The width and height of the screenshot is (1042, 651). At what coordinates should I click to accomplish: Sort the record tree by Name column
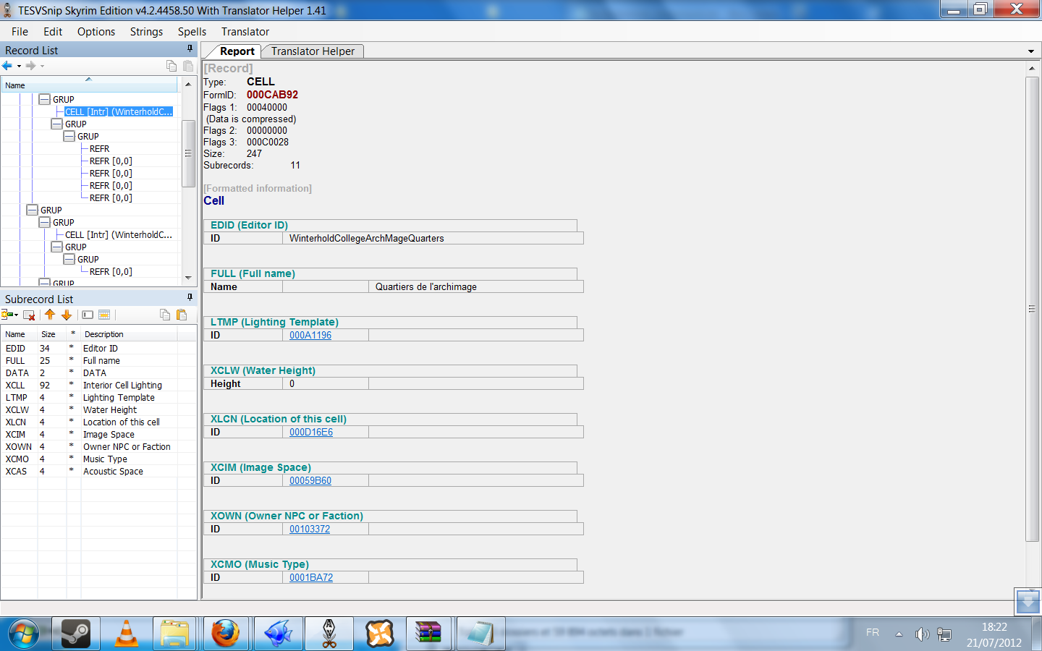[89, 85]
